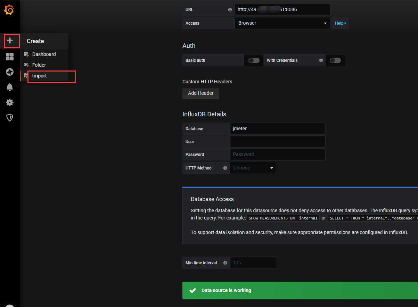Image resolution: width=418 pixels, height=307 pixels.
Task: Open the Configuration gear icon
Action: point(10,102)
